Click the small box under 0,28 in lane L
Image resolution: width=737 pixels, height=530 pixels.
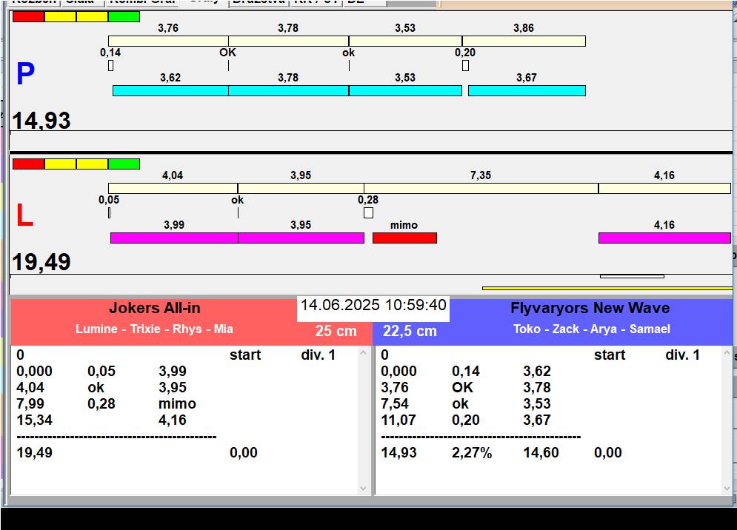[x=368, y=213]
